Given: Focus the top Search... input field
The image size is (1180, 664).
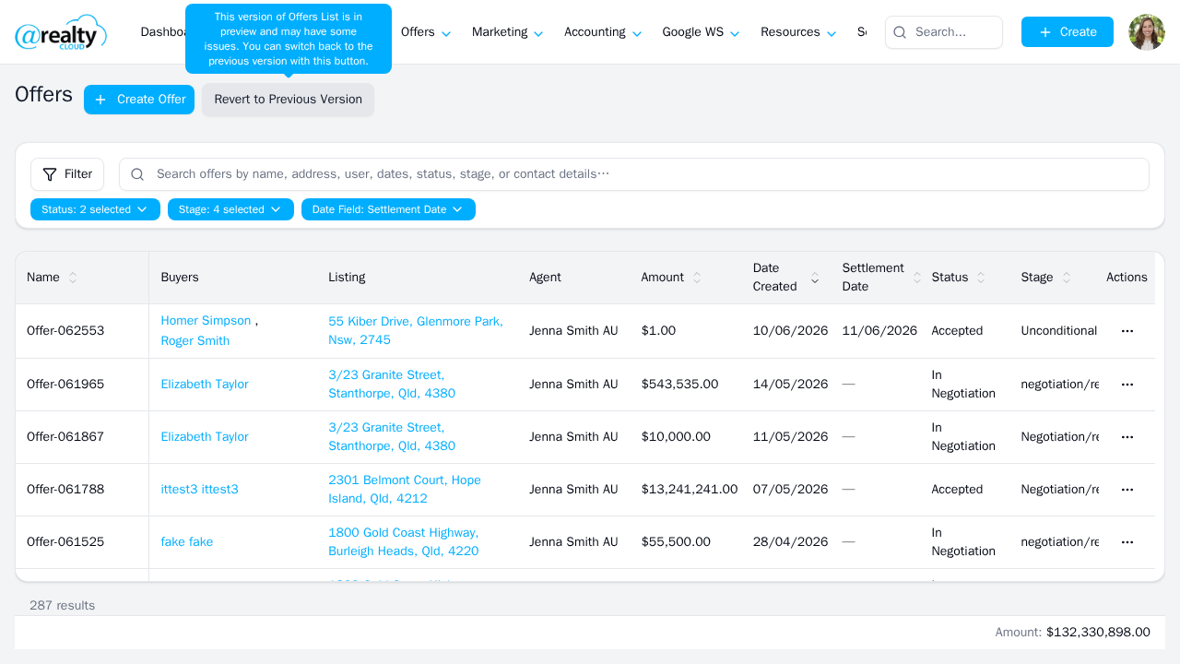Looking at the screenshot, I should (x=944, y=32).
